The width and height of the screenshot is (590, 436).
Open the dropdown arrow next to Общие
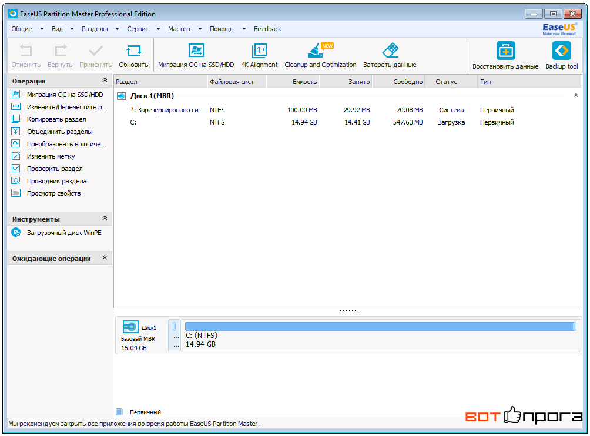42,29
